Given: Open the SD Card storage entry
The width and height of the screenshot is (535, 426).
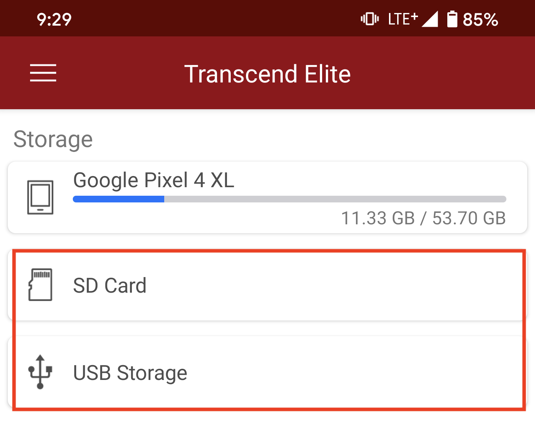Looking at the screenshot, I should [267, 285].
